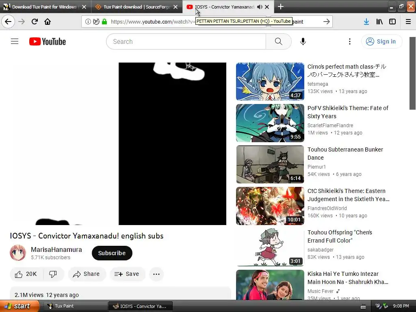This screenshot has width=416, height=312.
Task: Close the IOSYS YouTube tab
Action: (267, 7)
